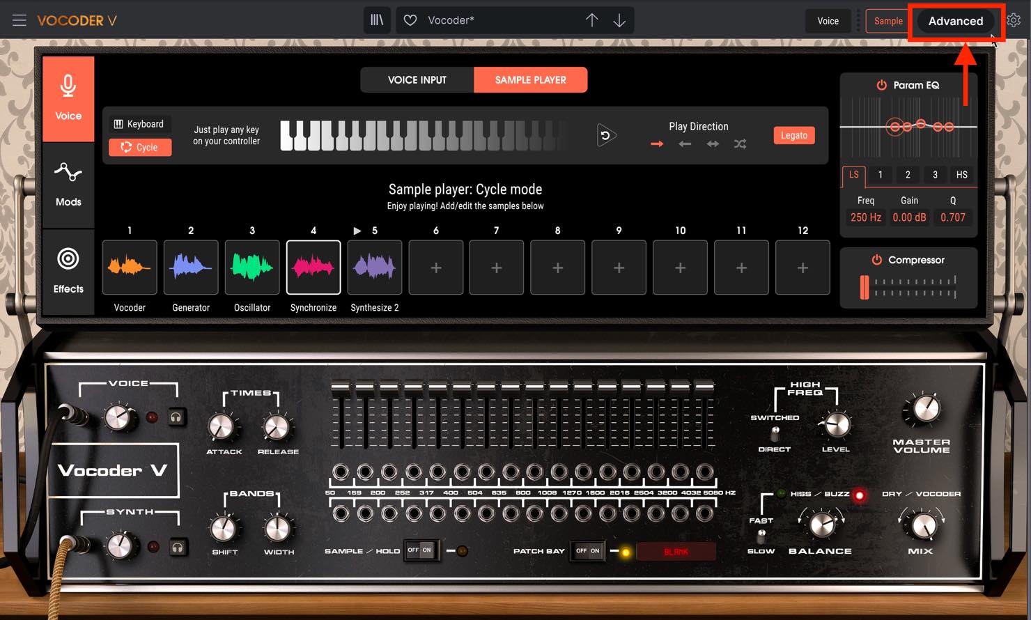The height and width of the screenshot is (620, 1031).
Task: Open the preset library browser icon
Action: coord(377,20)
